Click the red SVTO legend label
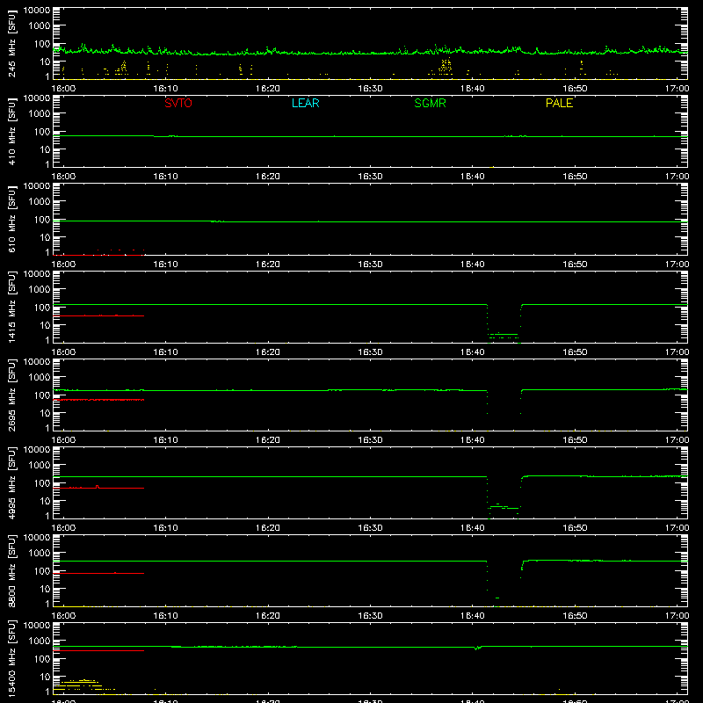The height and width of the screenshot is (703, 703). coord(178,103)
